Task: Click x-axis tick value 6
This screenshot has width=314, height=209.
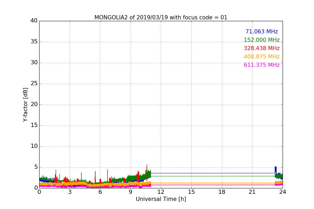Action: (100, 192)
